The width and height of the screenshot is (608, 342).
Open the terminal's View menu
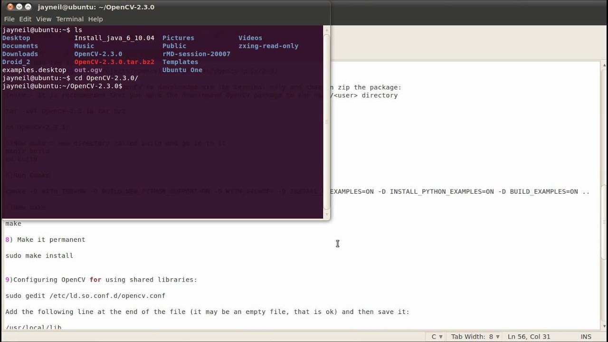coord(43,19)
